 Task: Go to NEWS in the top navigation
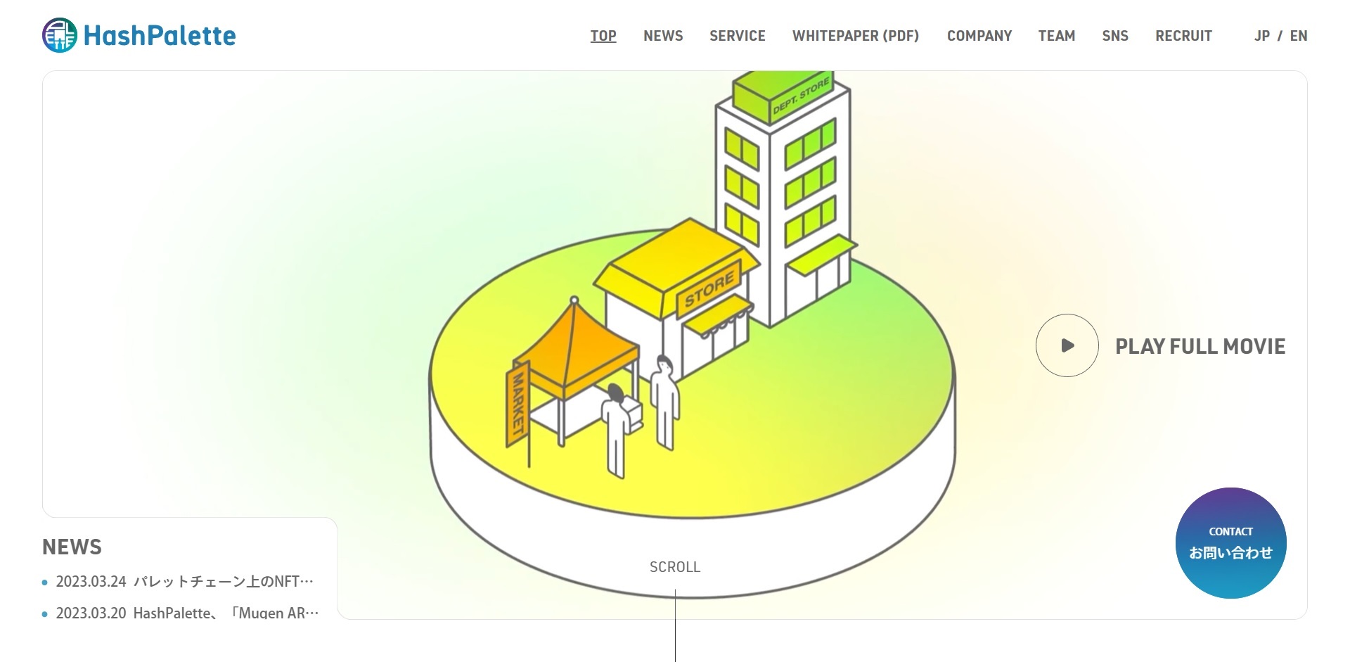click(x=662, y=36)
